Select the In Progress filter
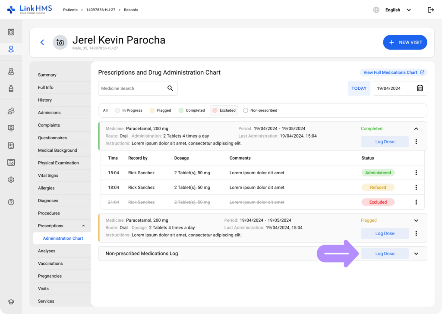The image size is (442, 314). coord(129,110)
